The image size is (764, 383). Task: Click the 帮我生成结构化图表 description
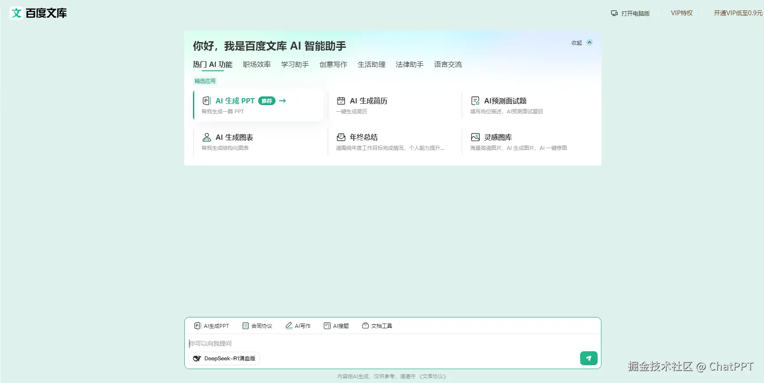coord(225,148)
